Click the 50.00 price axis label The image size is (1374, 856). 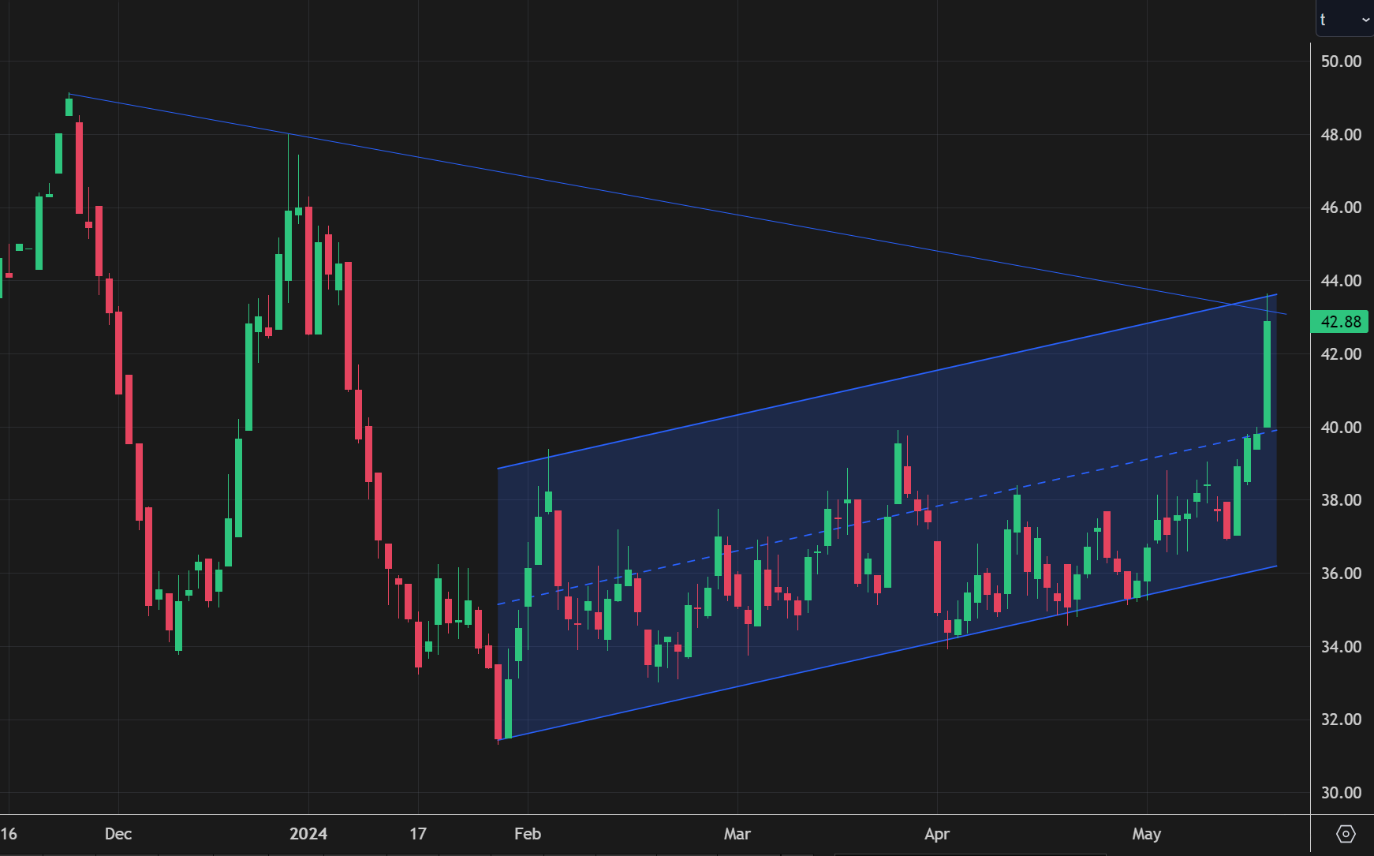pyautogui.click(x=1341, y=62)
